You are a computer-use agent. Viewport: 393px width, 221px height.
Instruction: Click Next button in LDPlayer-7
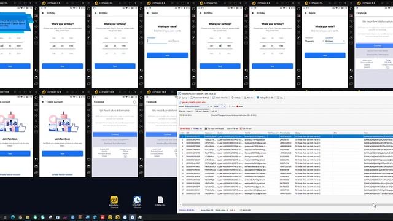pyautogui.click(x=325, y=55)
